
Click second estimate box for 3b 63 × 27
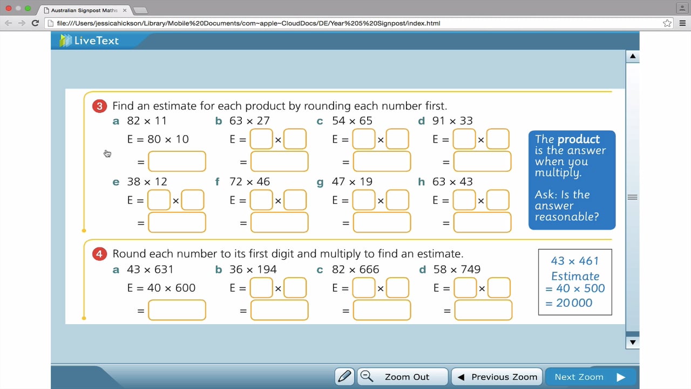[295, 139]
